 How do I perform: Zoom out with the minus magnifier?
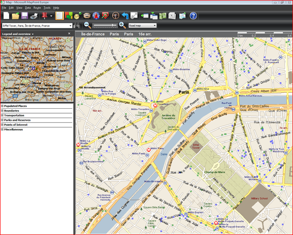[x=87, y=25]
